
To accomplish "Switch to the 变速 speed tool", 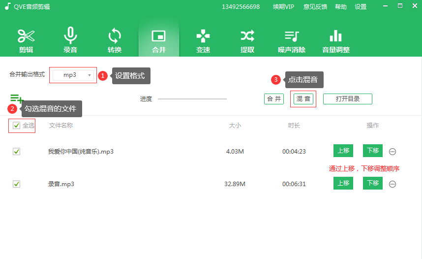I will [203, 40].
